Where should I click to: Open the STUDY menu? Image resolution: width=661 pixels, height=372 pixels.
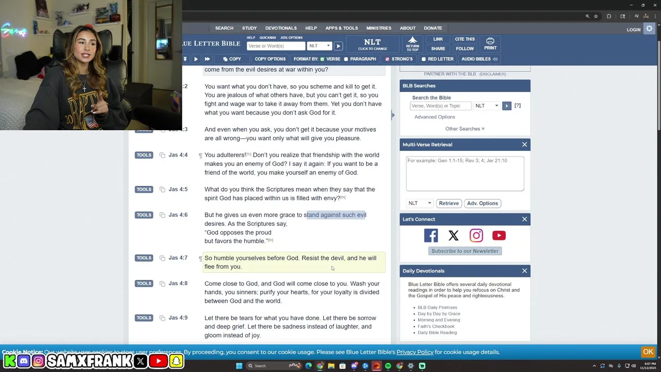point(249,28)
